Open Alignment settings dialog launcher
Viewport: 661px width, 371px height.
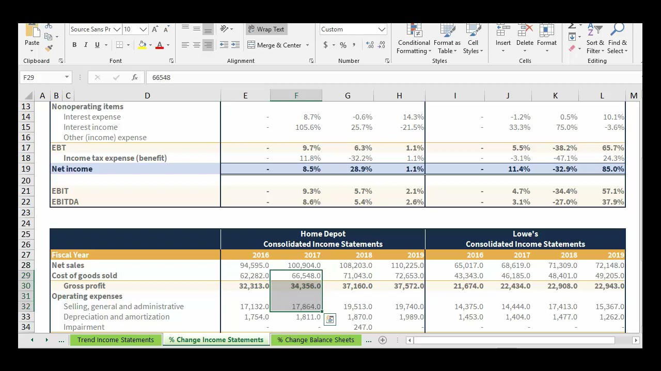311,61
